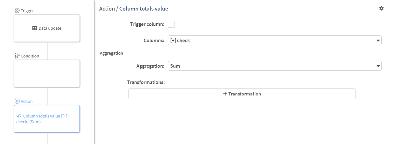Open the settings gear in the action header

point(381,8)
